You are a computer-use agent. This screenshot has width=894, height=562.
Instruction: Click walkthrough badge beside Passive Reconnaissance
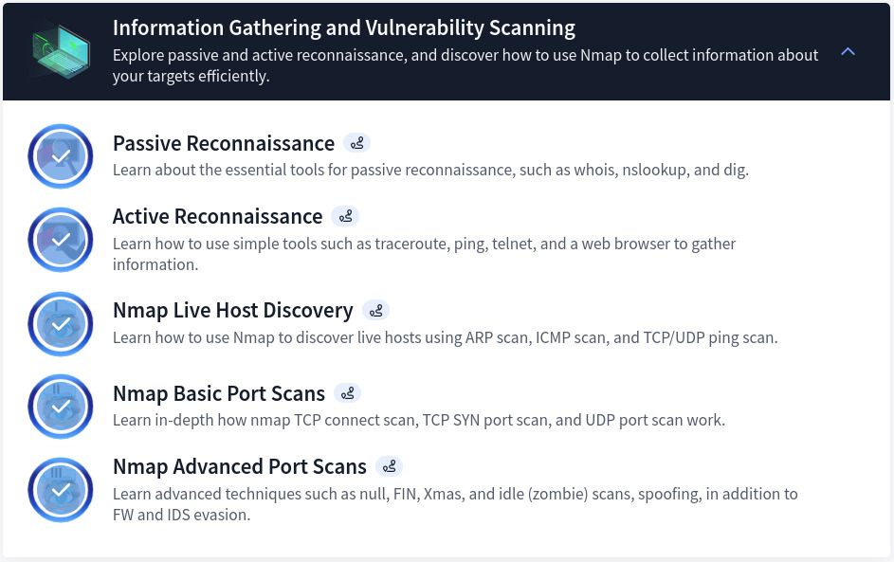(356, 143)
